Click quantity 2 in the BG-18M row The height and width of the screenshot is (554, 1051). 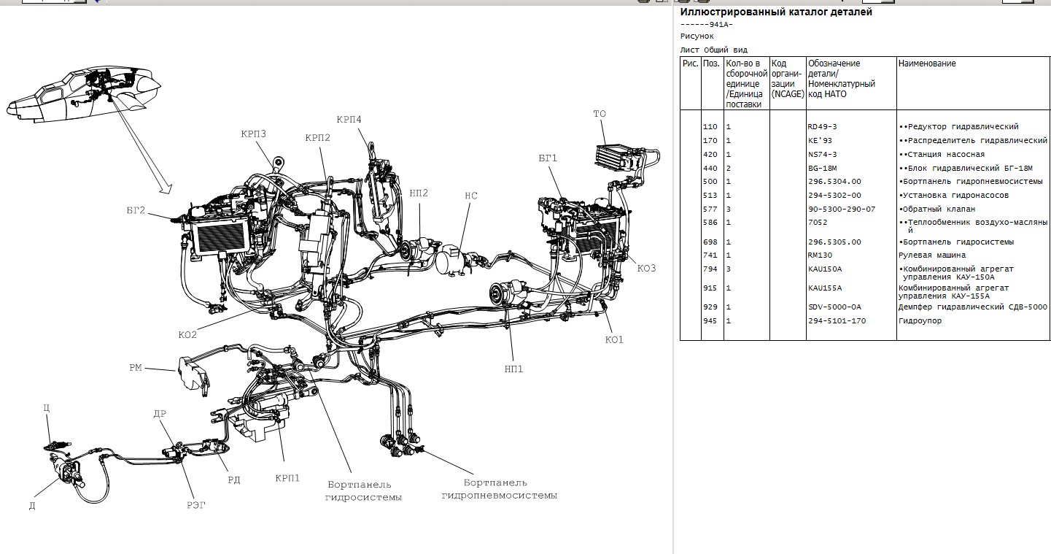[729, 168]
